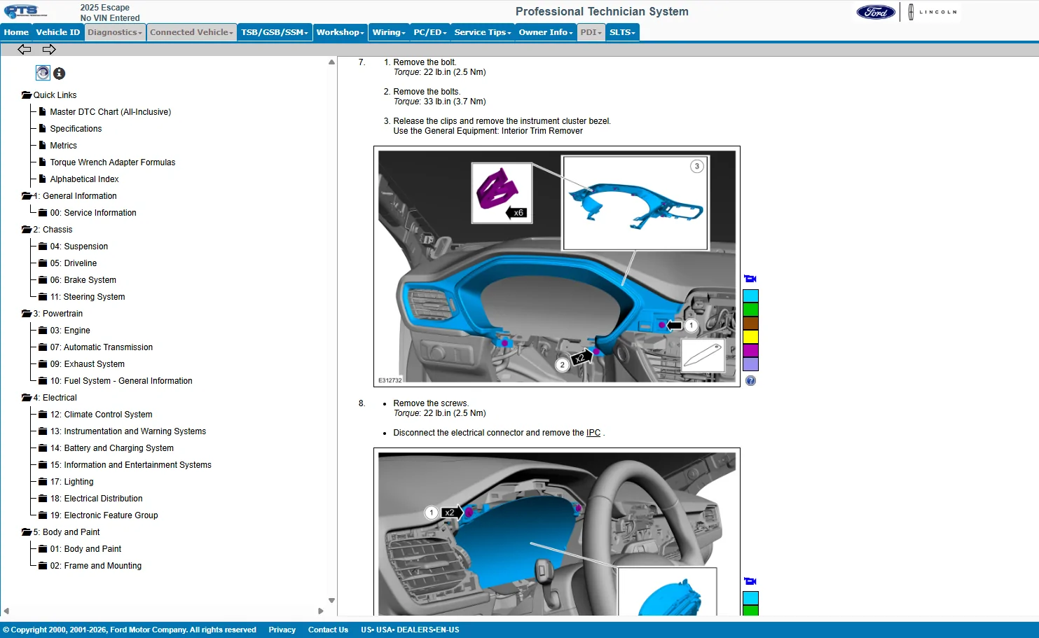Open the Wiring dropdown menu

(389, 32)
